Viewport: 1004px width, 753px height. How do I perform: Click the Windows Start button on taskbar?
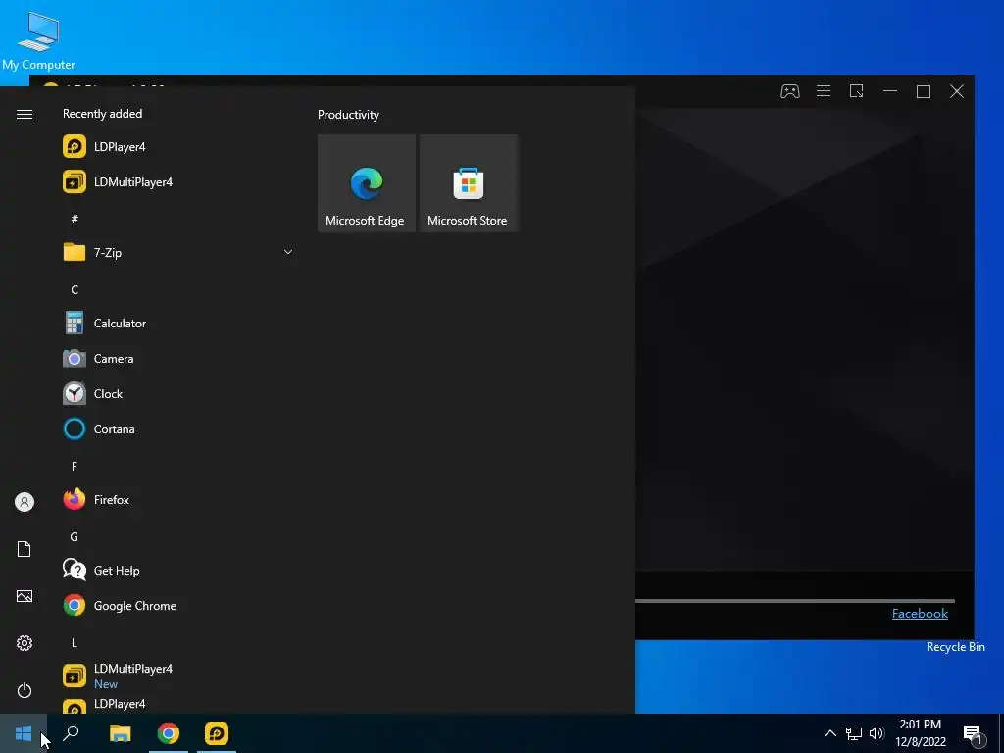(x=24, y=733)
